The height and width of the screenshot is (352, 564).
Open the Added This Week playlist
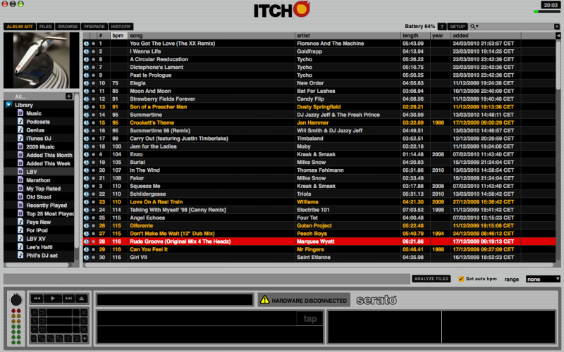(x=48, y=163)
